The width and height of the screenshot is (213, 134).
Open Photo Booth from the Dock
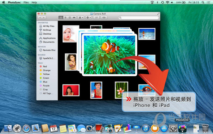pos(100,128)
